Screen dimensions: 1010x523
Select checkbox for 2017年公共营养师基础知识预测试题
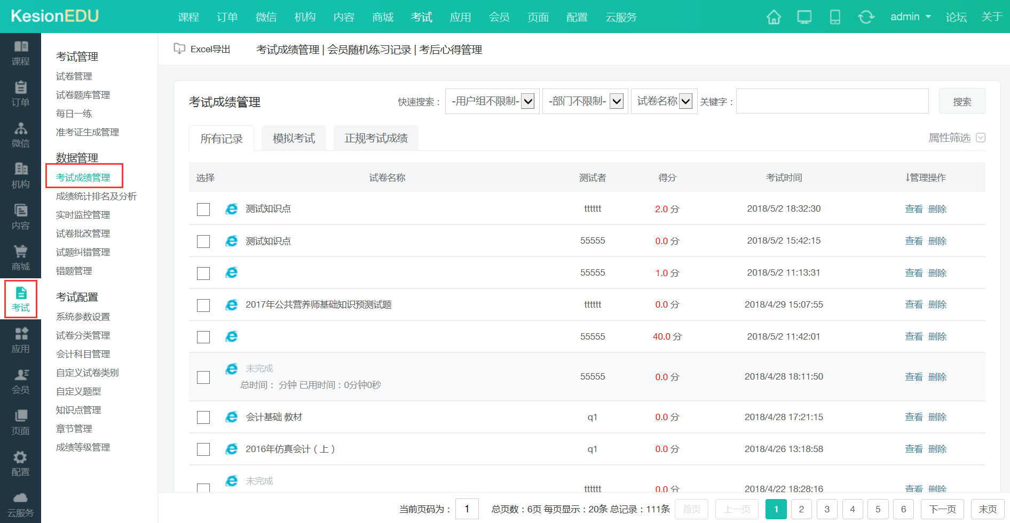(203, 305)
